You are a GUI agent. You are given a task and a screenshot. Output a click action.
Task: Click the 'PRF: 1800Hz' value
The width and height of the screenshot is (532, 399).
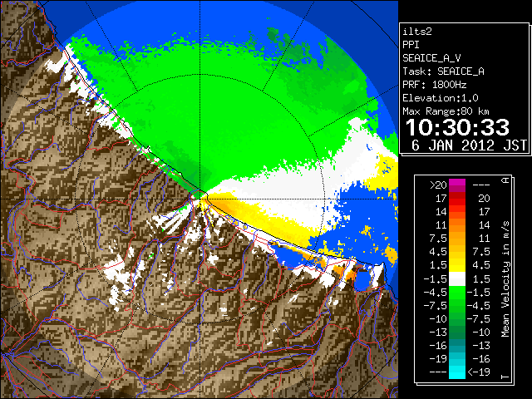435,85
